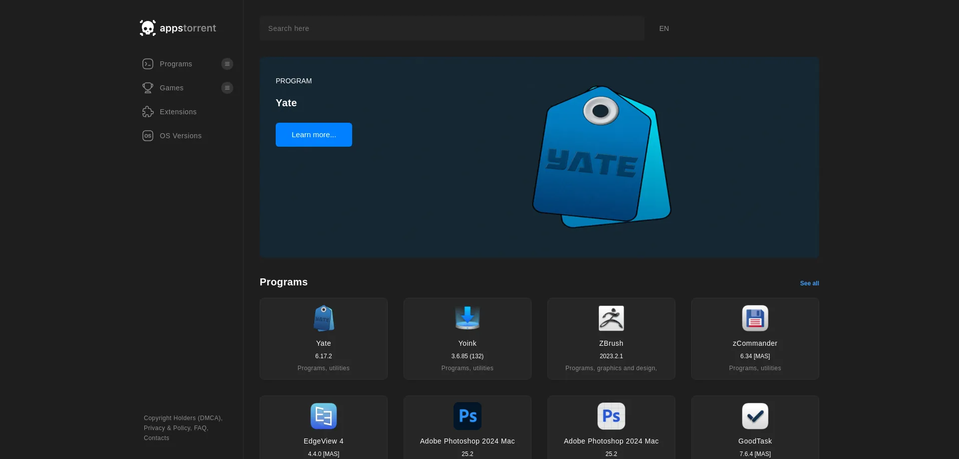Click ZBrush 'Programs, graphics and design' category
Image resolution: width=959 pixels, height=459 pixels.
(x=611, y=368)
